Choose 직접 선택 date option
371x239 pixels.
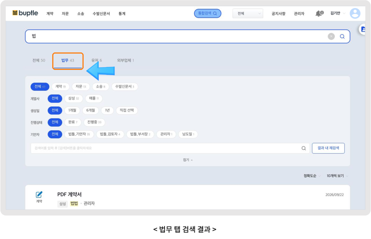pyautogui.click(x=127, y=111)
